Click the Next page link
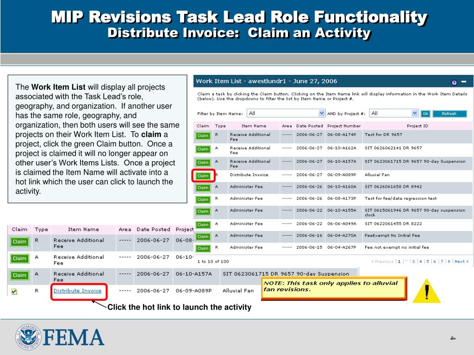This screenshot has height=355, width=474. tap(462, 262)
